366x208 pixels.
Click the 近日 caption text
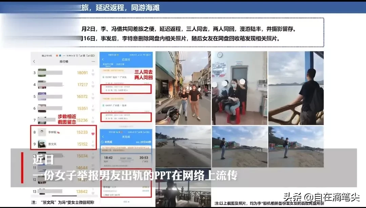43,159
